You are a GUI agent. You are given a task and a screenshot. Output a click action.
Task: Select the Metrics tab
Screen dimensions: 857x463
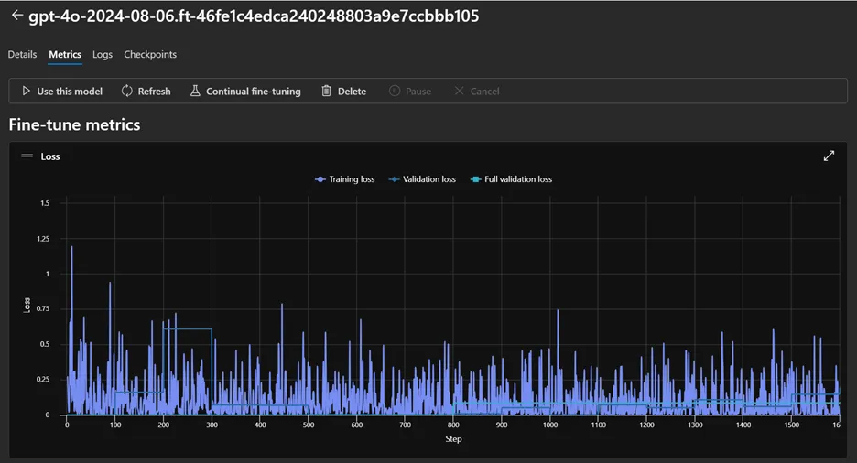click(x=65, y=55)
